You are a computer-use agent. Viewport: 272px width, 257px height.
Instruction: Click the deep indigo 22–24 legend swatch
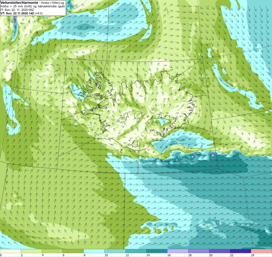coord(240,251)
